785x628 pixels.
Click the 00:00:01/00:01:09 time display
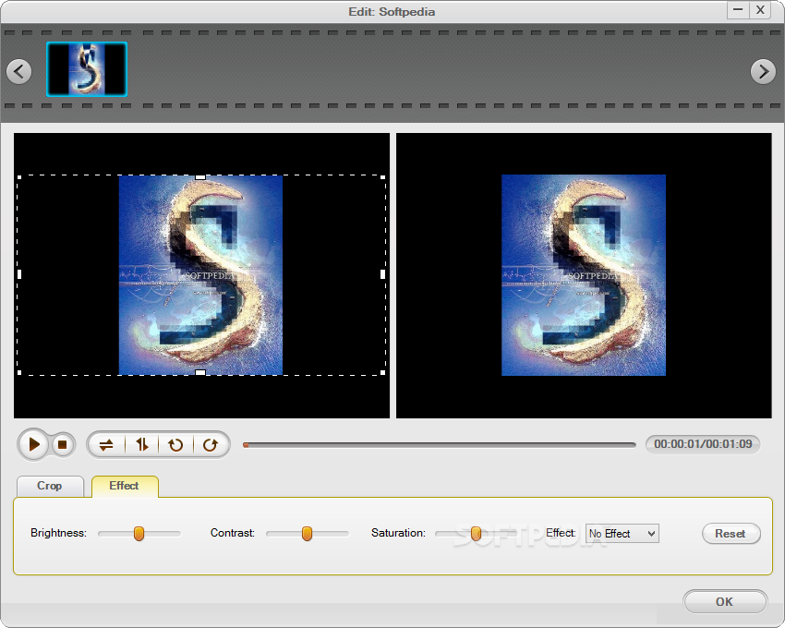coord(703,444)
